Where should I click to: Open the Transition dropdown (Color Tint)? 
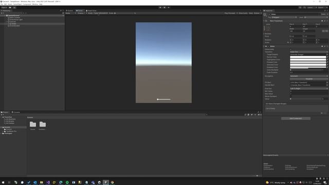pos(309,52)
